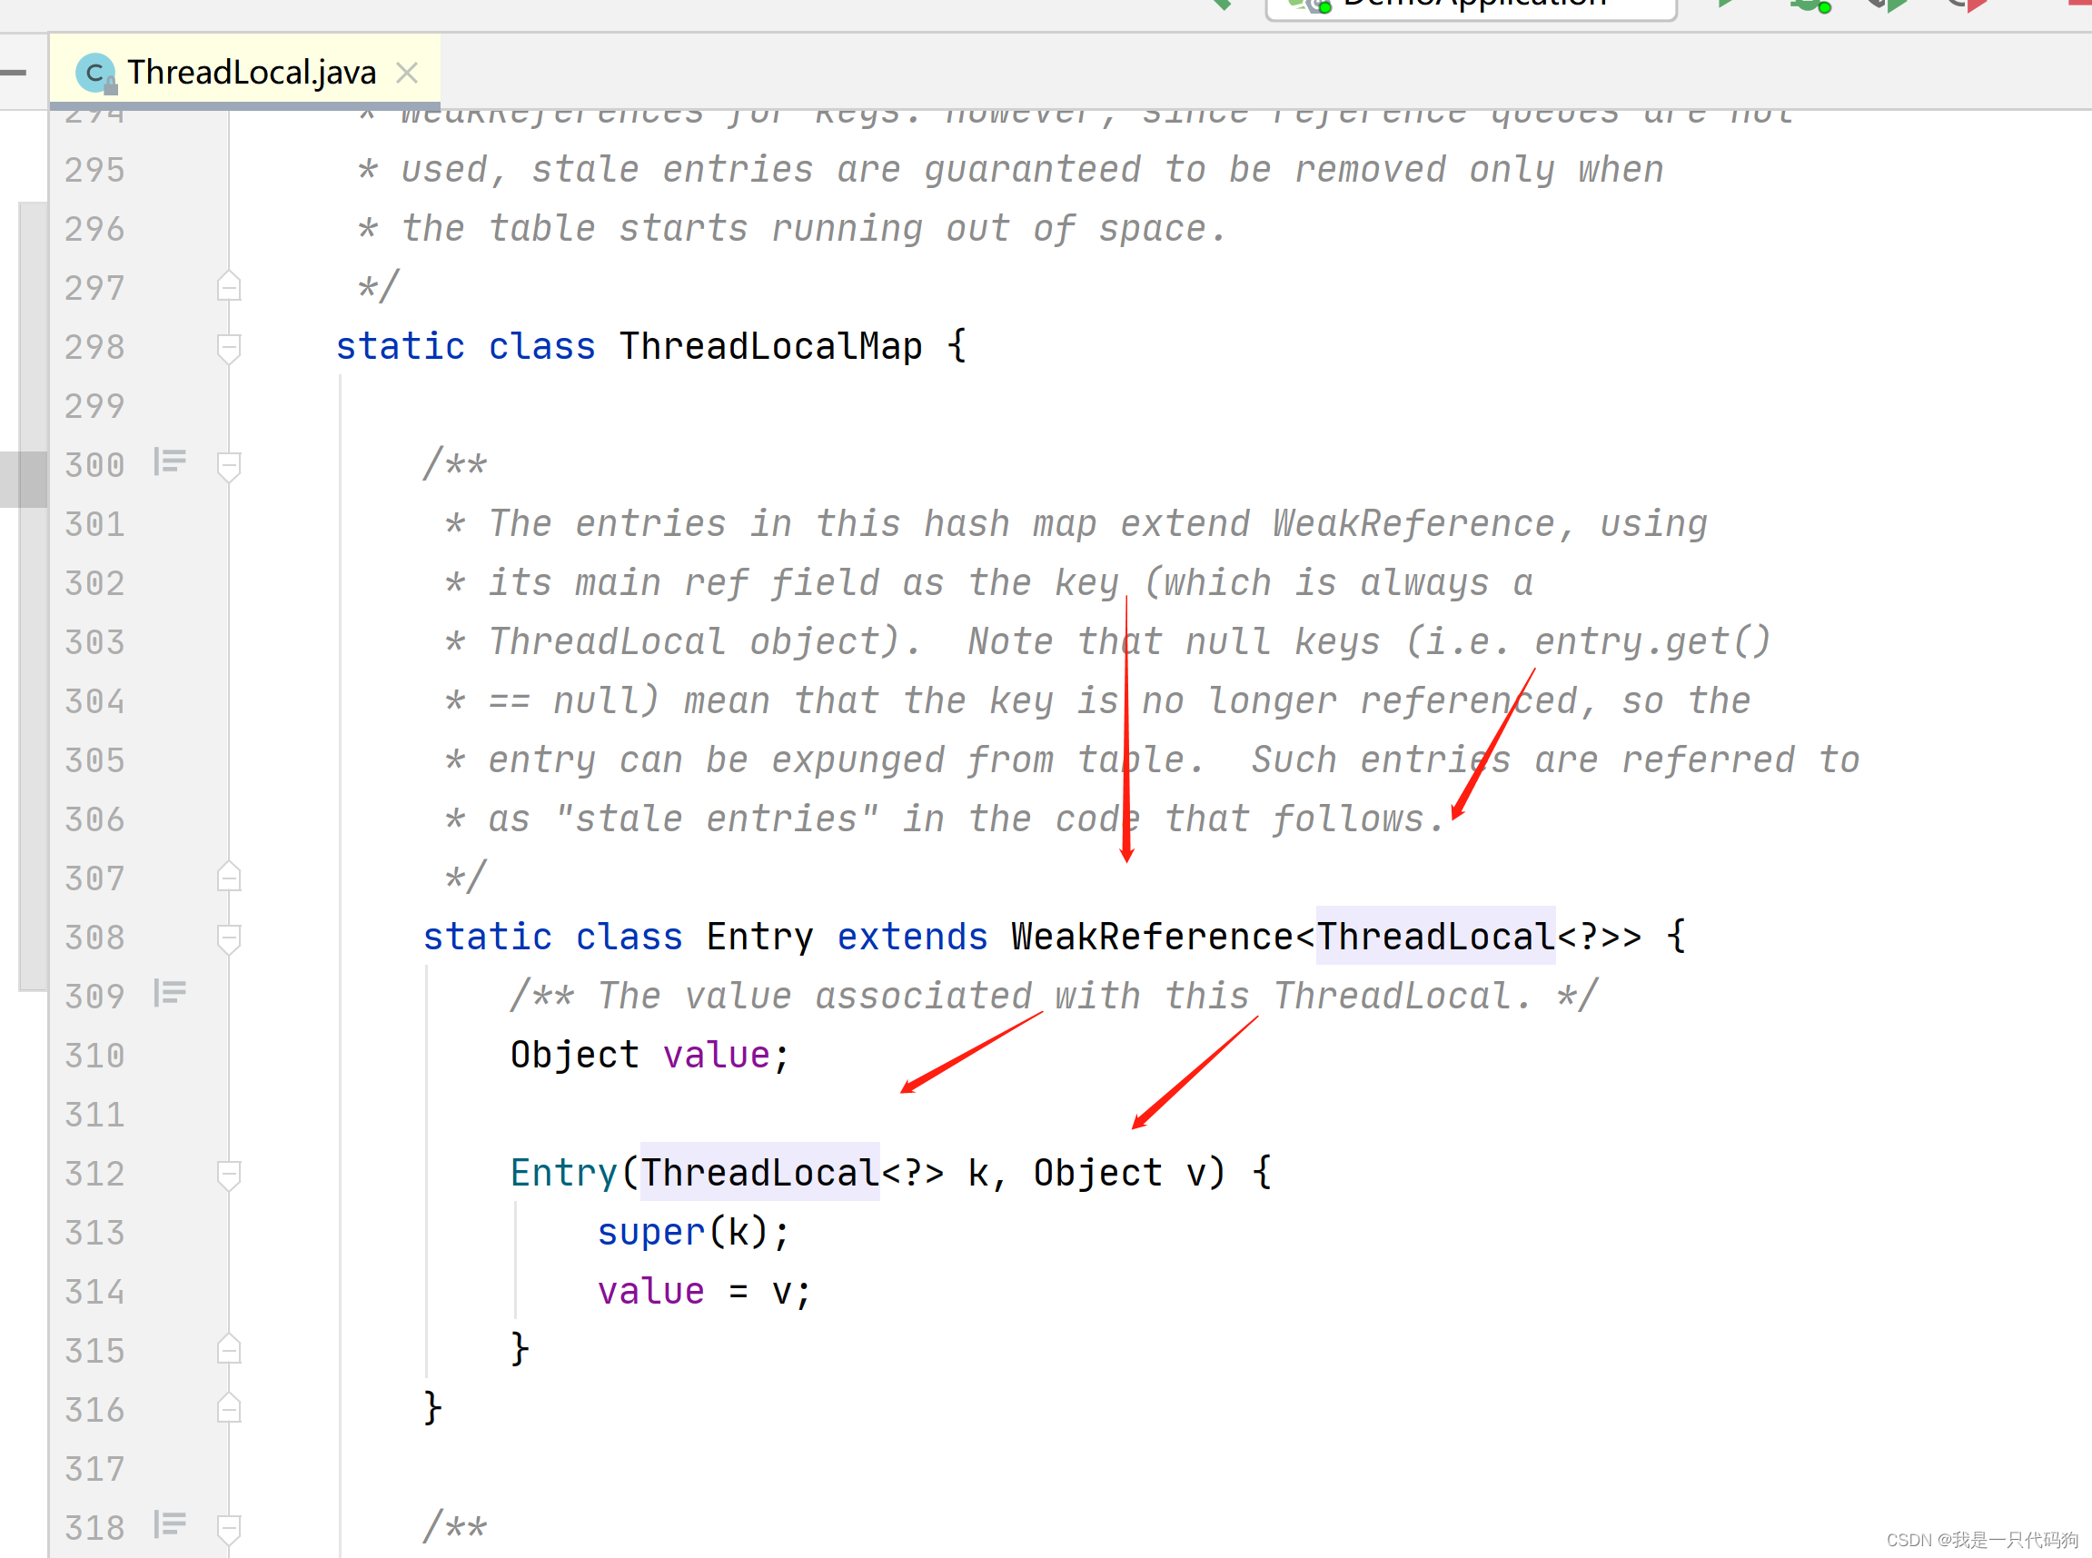Toggle rendered doc icon on line 318

tap(170, 1524)
